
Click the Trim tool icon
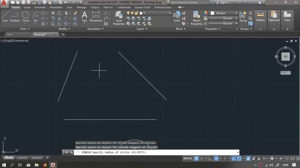66,13
